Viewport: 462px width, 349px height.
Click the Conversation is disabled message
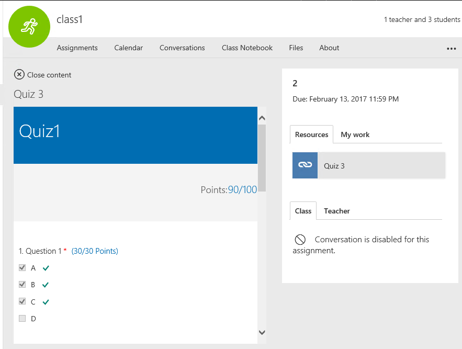(x=360, y=245)
